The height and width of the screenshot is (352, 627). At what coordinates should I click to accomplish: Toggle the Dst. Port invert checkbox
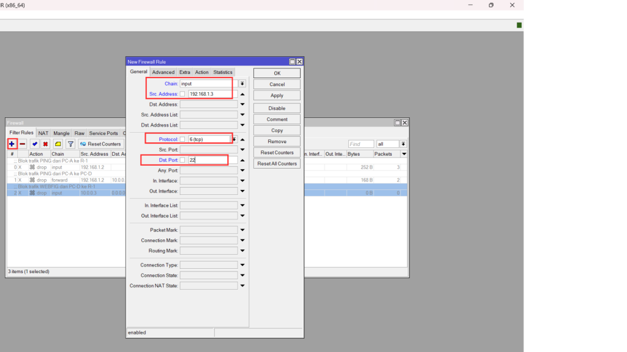(182, 160)
